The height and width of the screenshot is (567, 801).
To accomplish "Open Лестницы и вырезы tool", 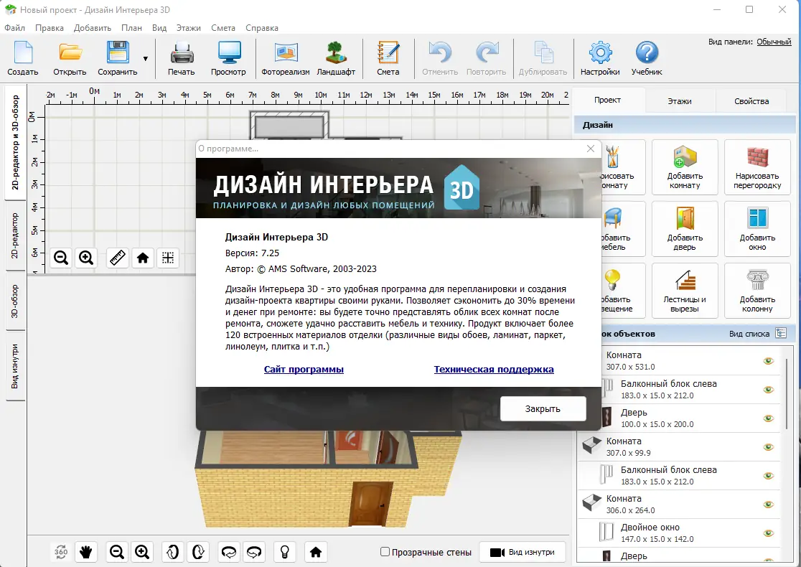I will point(685,290).
